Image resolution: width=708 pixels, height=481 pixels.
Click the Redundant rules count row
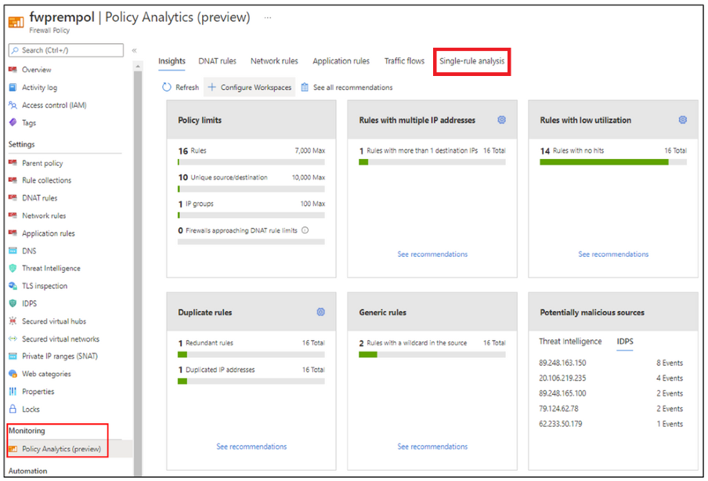click(x=251, y=343)
